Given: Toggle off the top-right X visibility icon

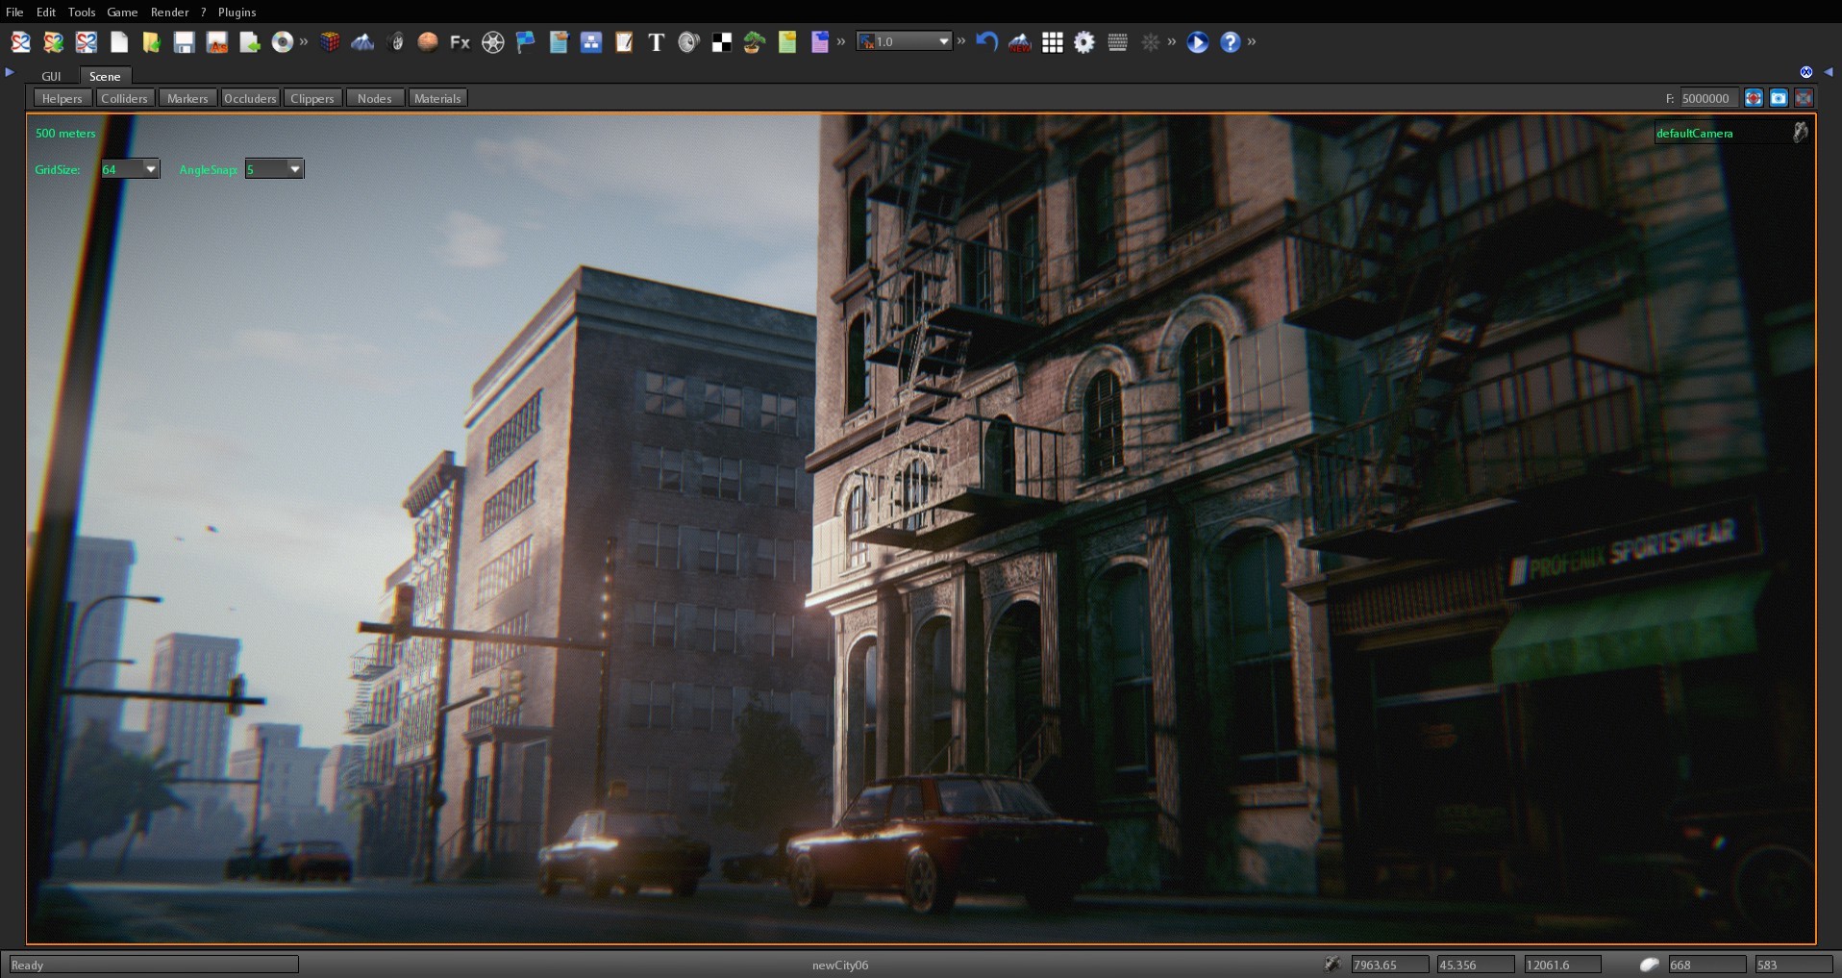Looking at the screenshot, I should pos(1807,71).
